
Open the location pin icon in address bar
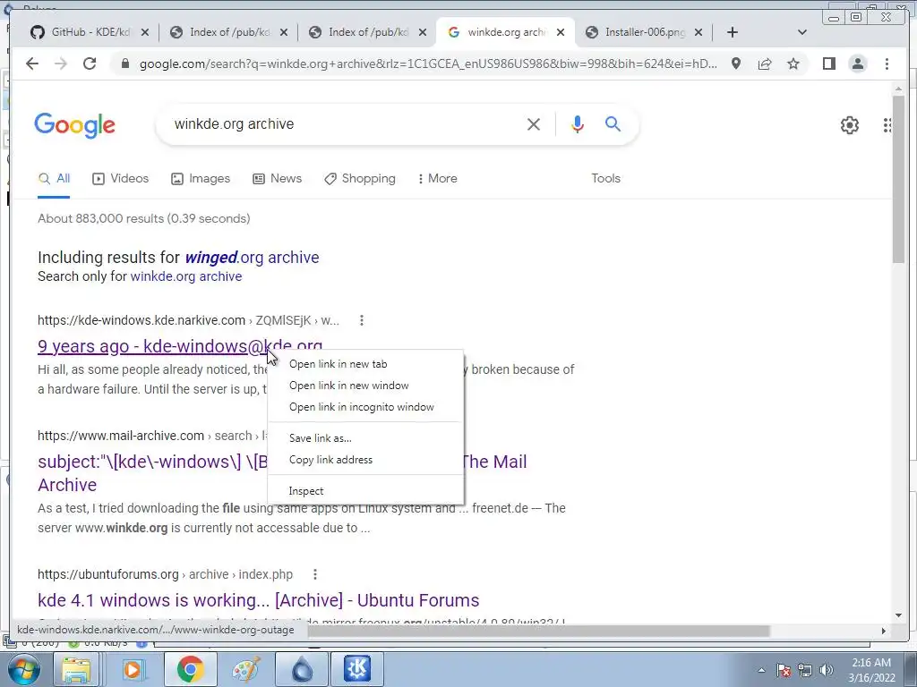coord(736,64)
